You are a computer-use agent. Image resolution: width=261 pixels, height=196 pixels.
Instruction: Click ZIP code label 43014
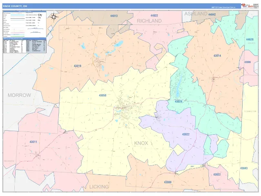[217, 56]
